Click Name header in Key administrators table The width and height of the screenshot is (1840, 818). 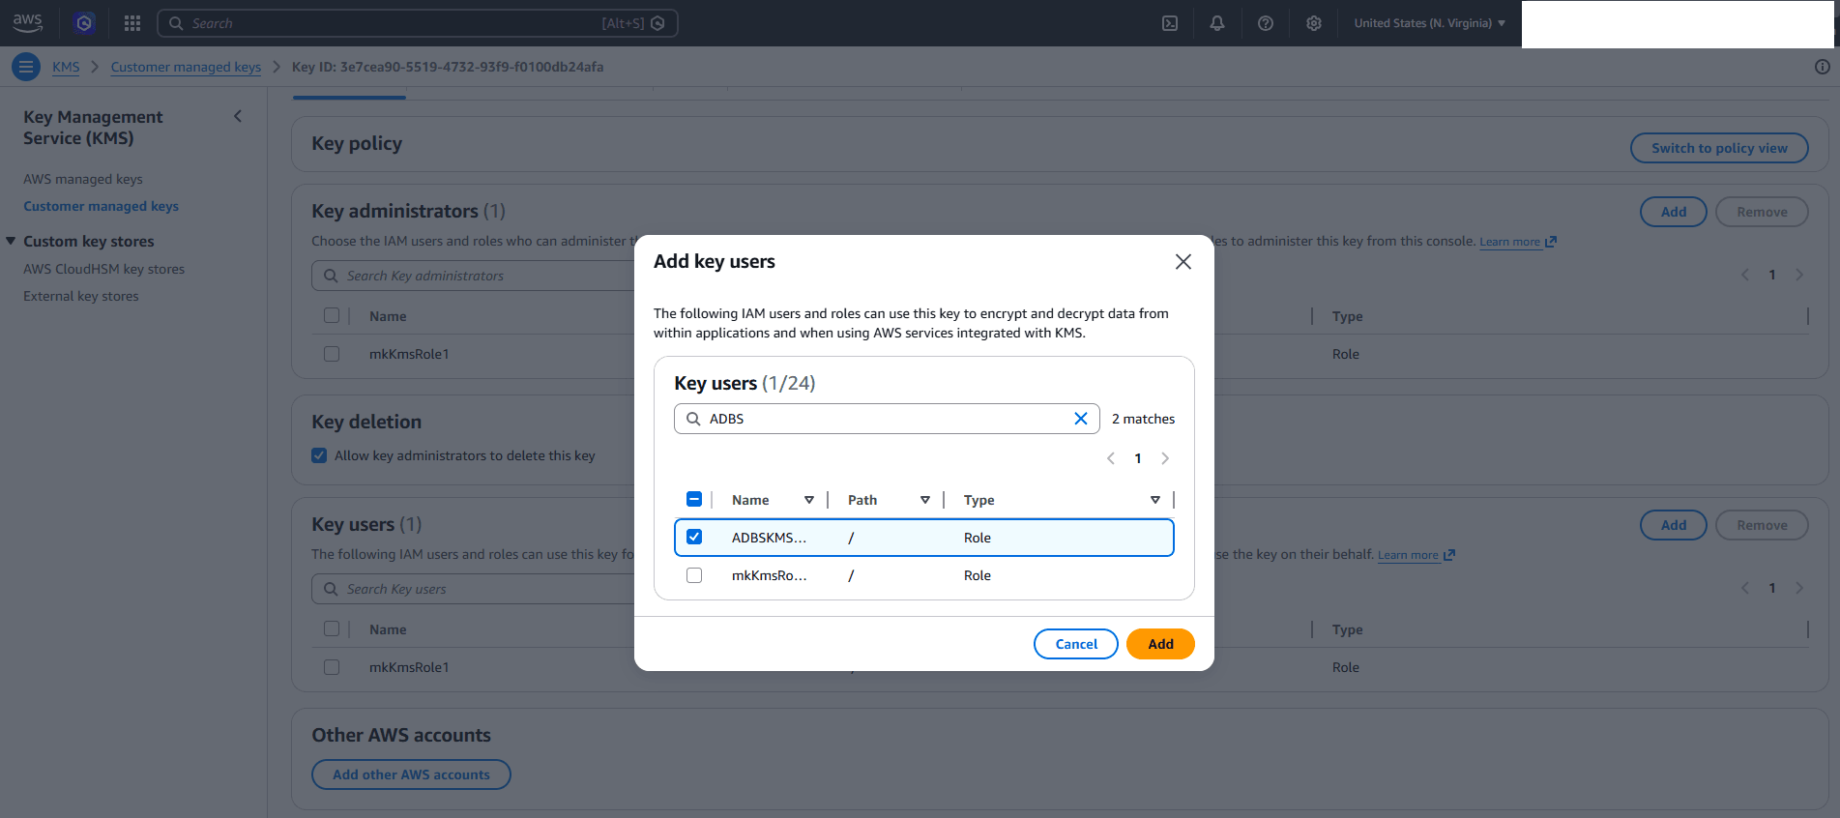(388, 316)
